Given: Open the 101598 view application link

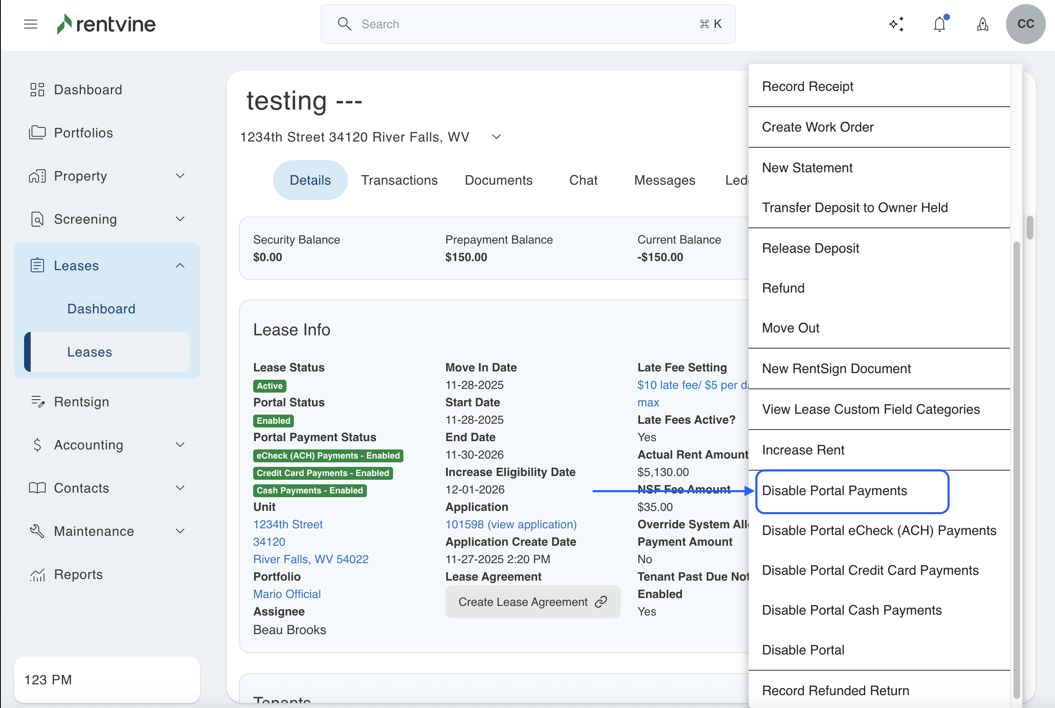Looking at the screenshot, I should coord(510,524).
